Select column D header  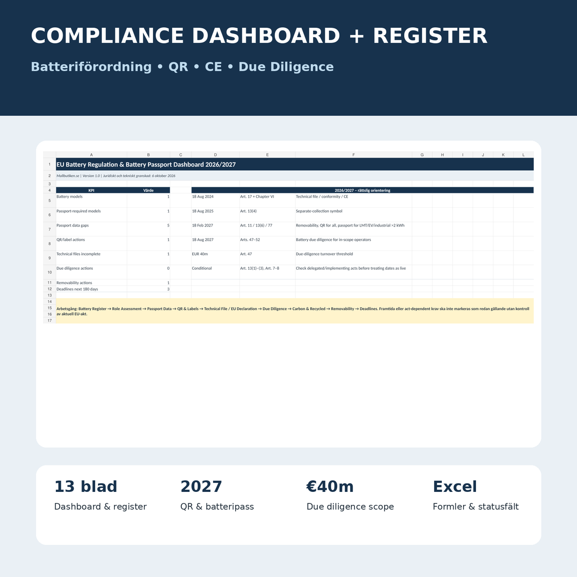pos(215,155)
